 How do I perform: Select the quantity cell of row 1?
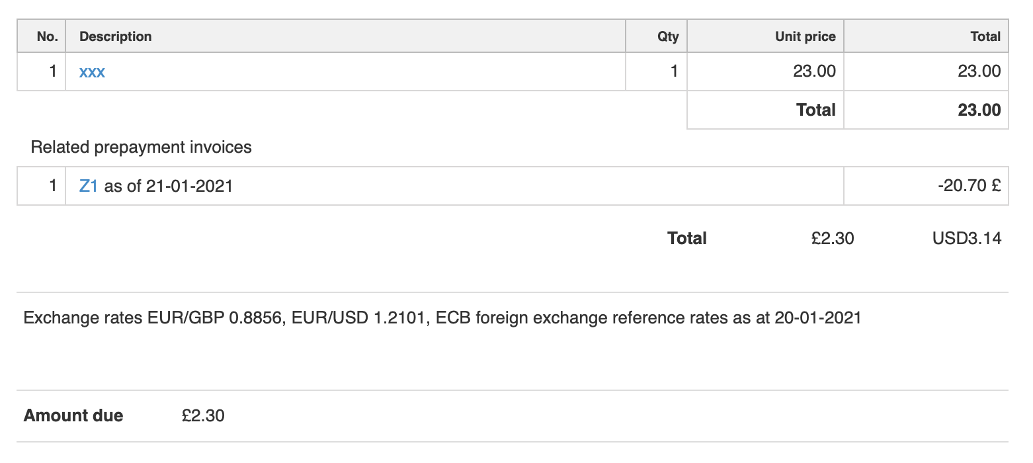(674, 71)
